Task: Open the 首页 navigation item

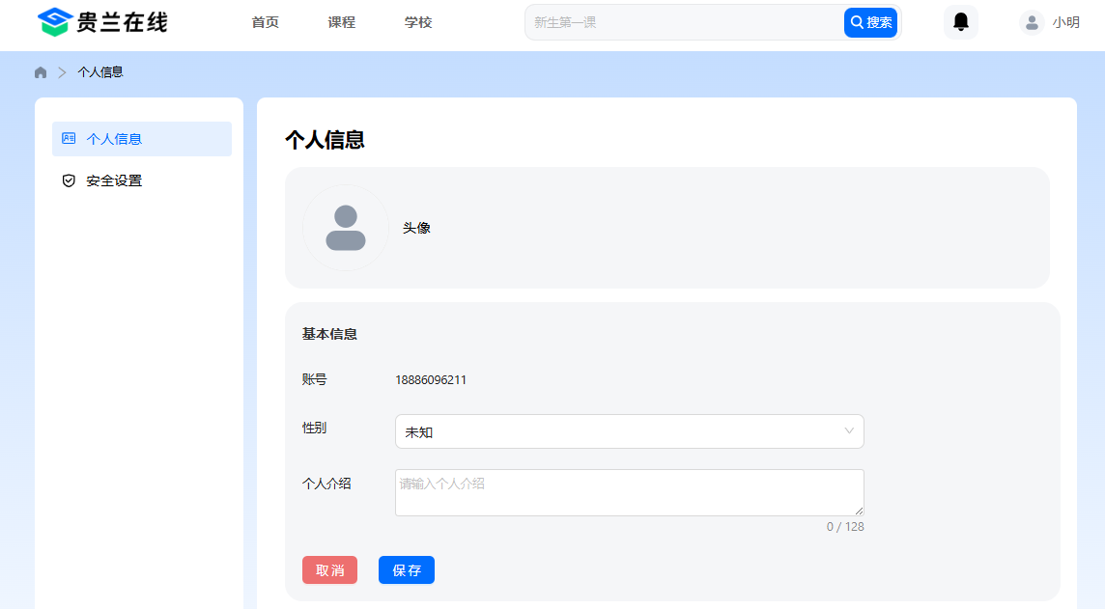Action: click(265, 22)
